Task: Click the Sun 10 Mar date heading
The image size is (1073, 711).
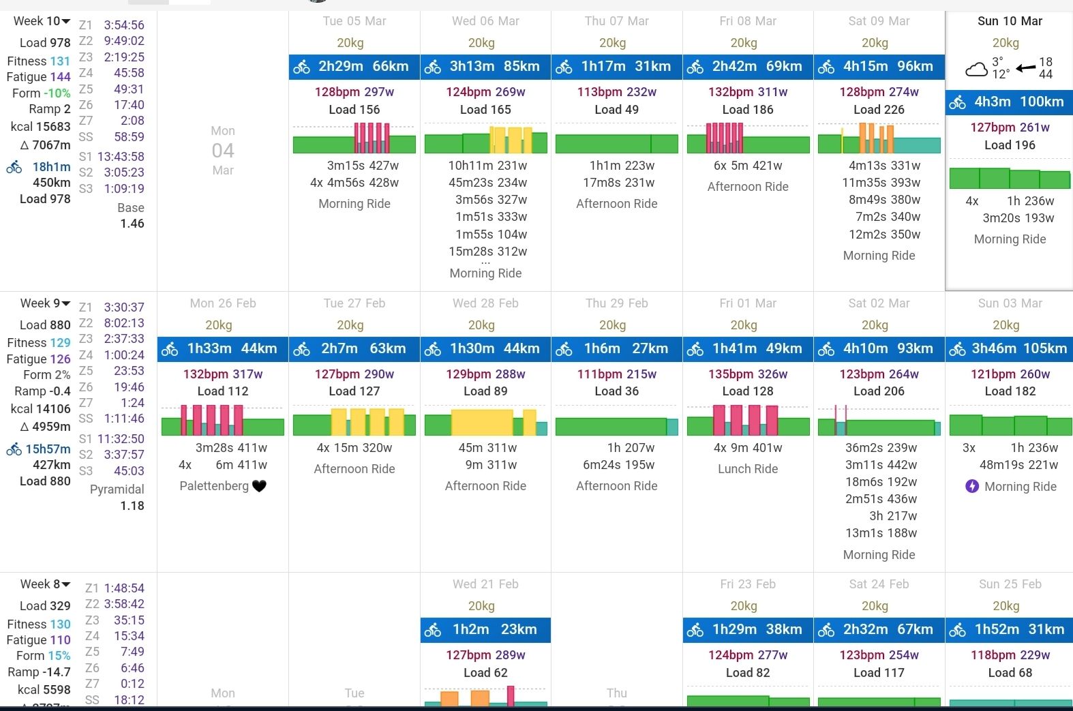Action: point(1010,21)
